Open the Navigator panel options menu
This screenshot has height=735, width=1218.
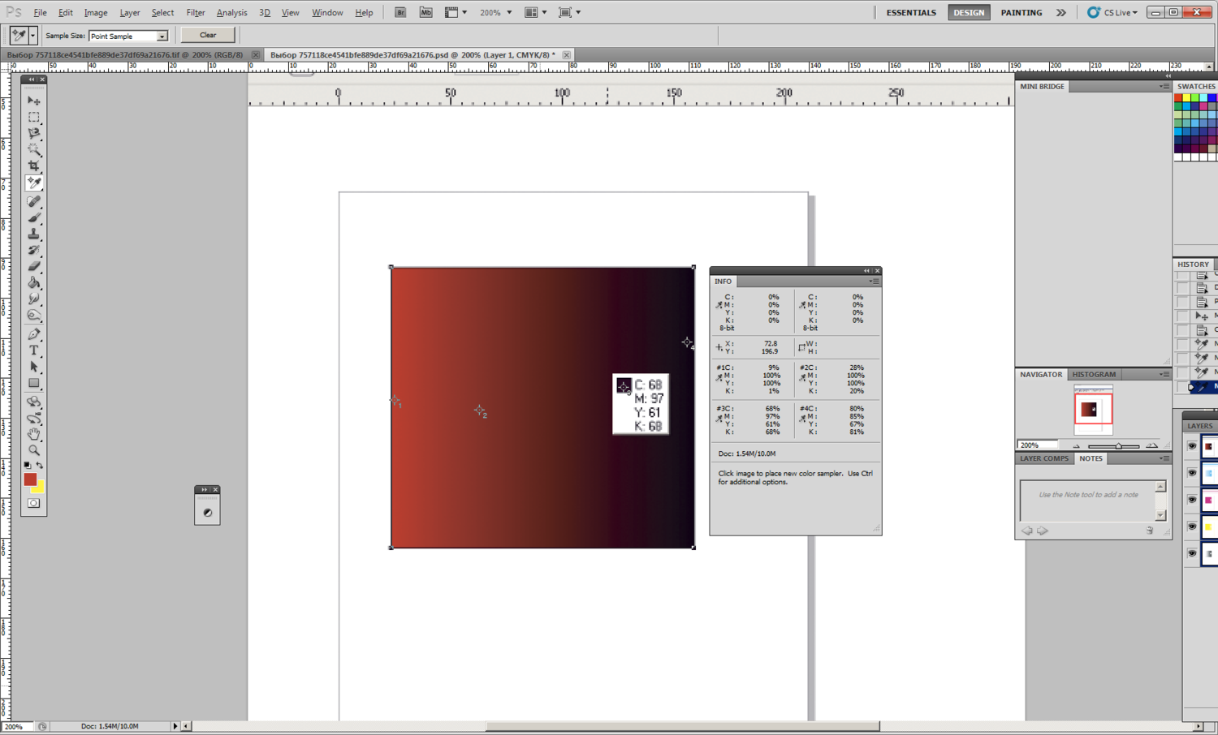[x=1164, y=374]
